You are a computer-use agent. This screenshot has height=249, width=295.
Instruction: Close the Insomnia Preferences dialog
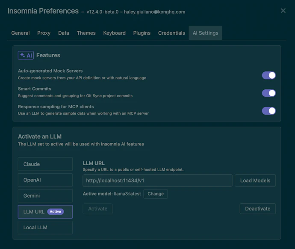(283, 11)
